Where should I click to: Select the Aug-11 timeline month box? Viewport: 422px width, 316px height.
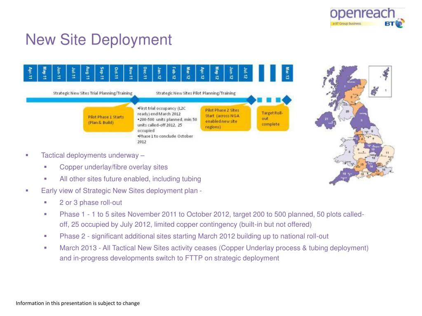[x=87, y=73]
